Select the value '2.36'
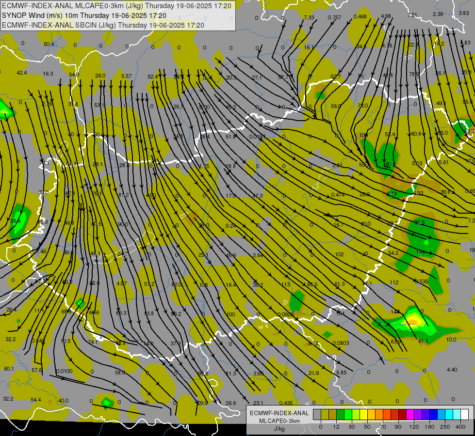Image resolution: width=475 pixels, height=436 pixels. 438,14
